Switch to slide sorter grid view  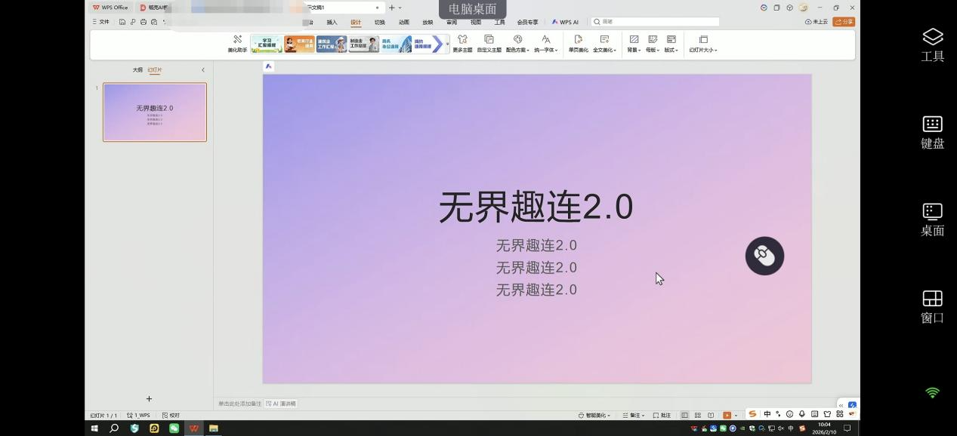click(x=697, y=414)
